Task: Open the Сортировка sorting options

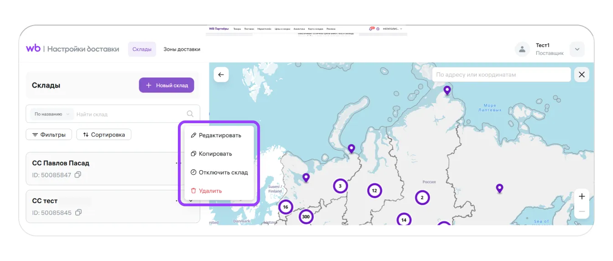Action: [x=104, y=135]
